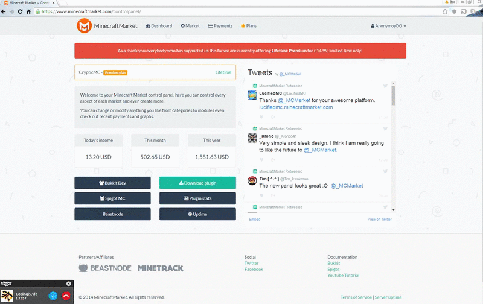
Task: Click tweets scrollbar down arrow
Action: click(394, 210)
